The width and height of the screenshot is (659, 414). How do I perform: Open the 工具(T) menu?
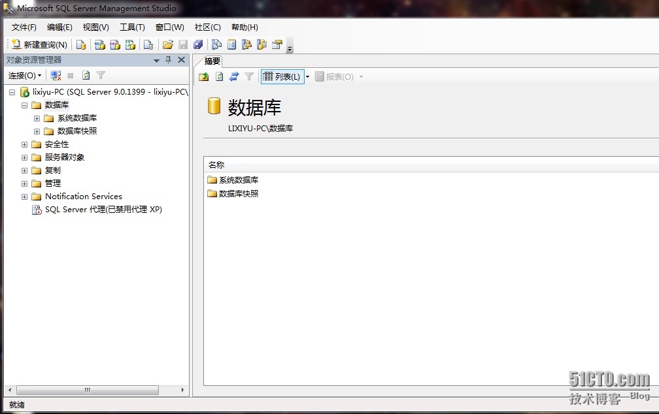click(132, 27)
